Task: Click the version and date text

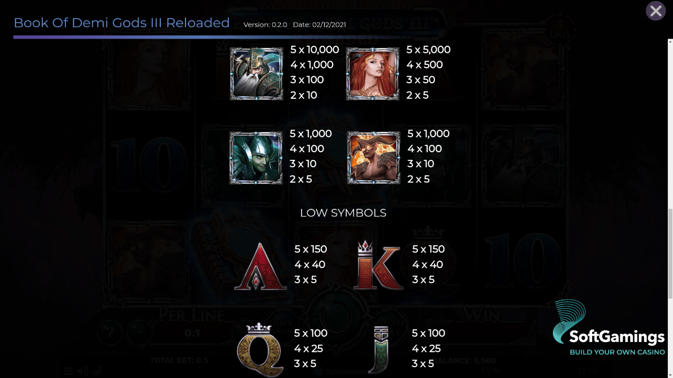Action: tap(295, 25)
